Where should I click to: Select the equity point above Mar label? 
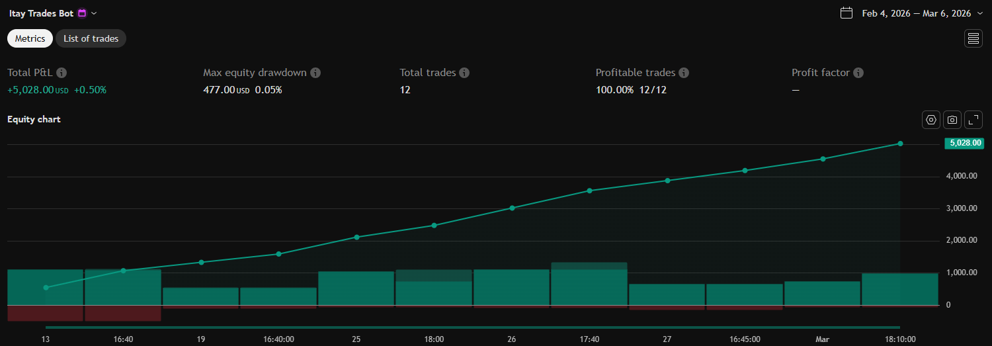[x=823, y=159]
